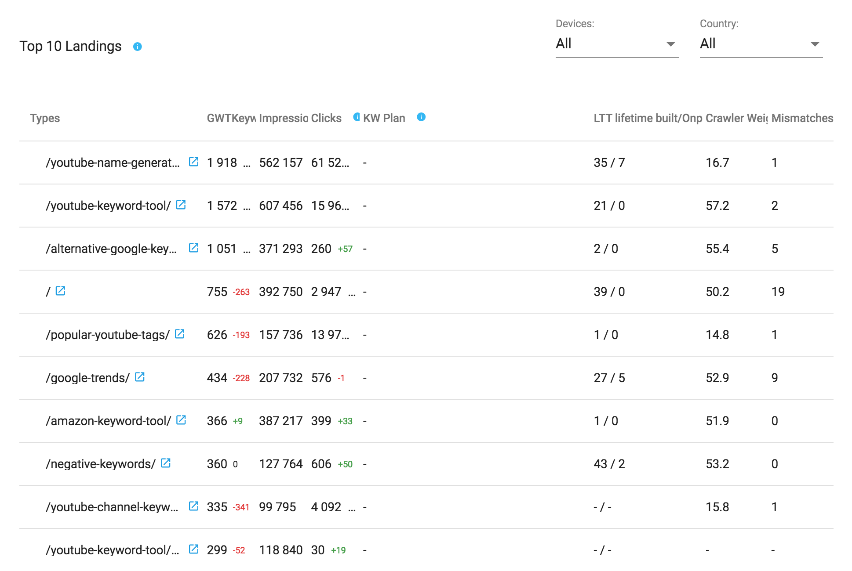Image resolution: width=852 pixels, height=571 pixels.
Task: Click the /negative-keywords/ landing path
Action: pos(100,464)
